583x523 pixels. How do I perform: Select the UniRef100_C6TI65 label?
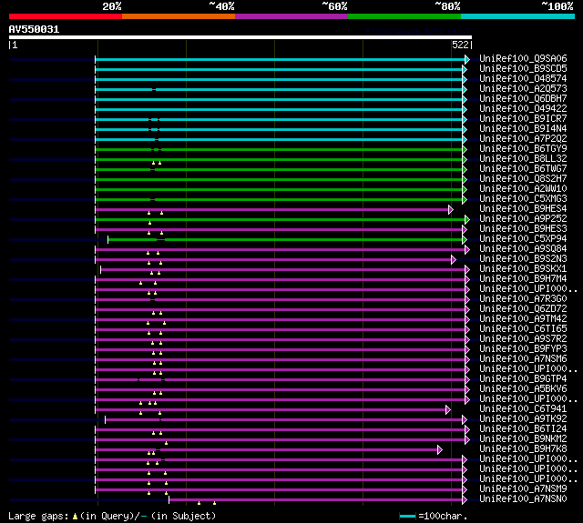point(523,329)
